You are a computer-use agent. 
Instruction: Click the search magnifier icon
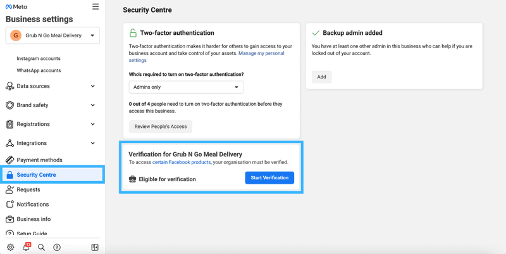coord(41,248)
